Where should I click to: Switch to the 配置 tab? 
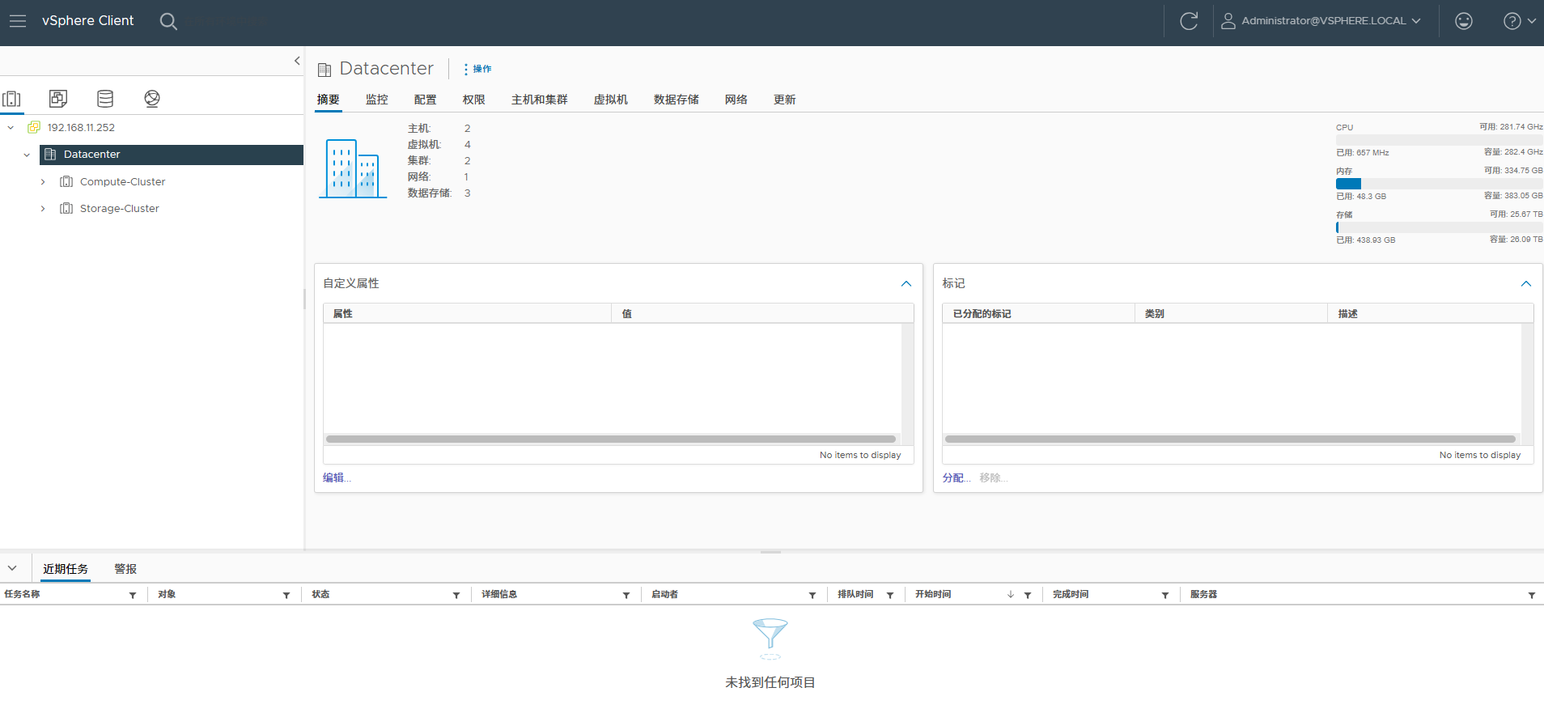point(426,100)
